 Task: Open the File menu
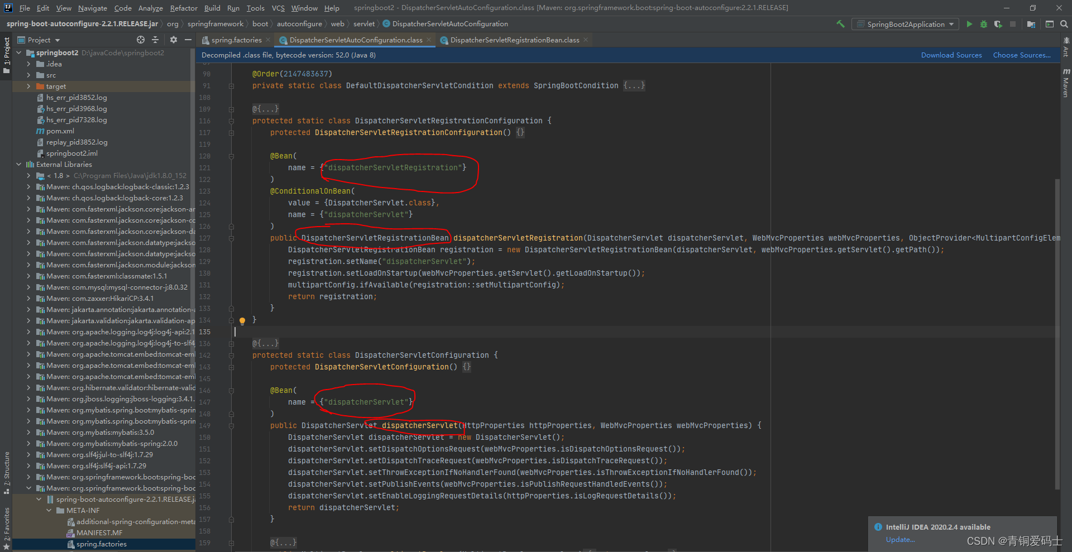click(25, 8)
